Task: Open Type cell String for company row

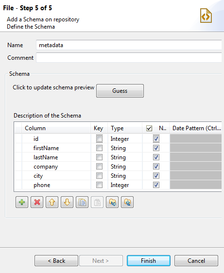Action: pyautogui.click(x=125, y=167)
